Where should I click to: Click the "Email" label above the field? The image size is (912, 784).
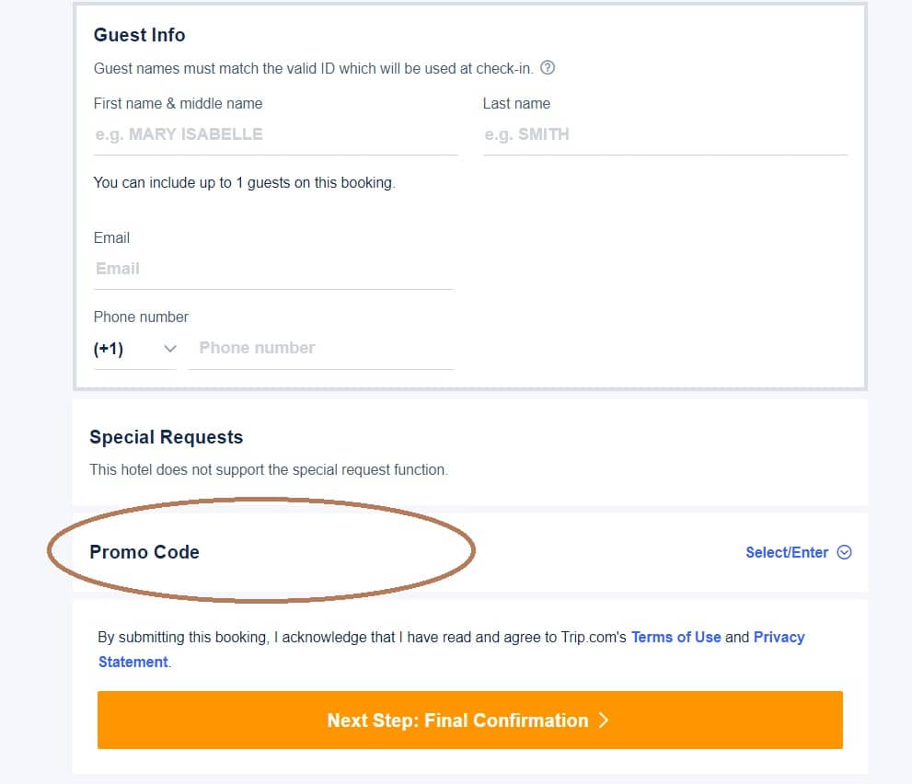[x=111, y=238]
